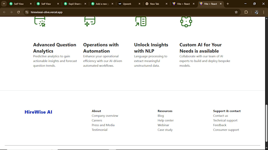The height and width of the screenshot is (150, 268).
Task: Close the active Vite + React tab
Action: [221, 4]
